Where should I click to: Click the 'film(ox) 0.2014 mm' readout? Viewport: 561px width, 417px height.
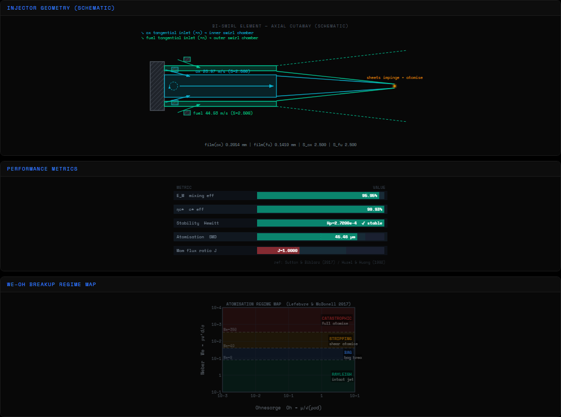coord(226,145)
